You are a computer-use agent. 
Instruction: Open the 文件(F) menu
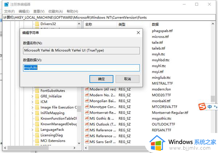tap(9, 11)
